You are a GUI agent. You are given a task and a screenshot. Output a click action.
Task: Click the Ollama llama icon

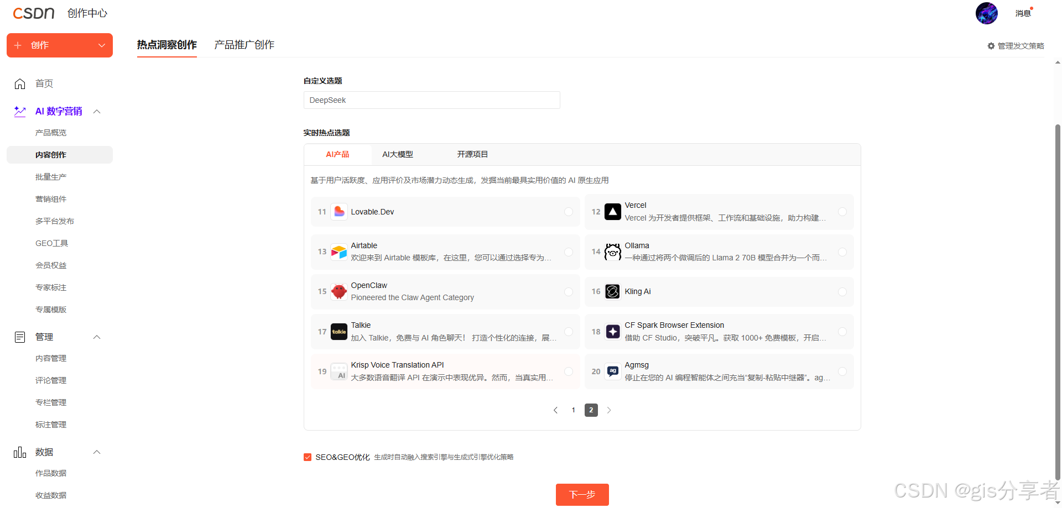(x=613, y=252)
